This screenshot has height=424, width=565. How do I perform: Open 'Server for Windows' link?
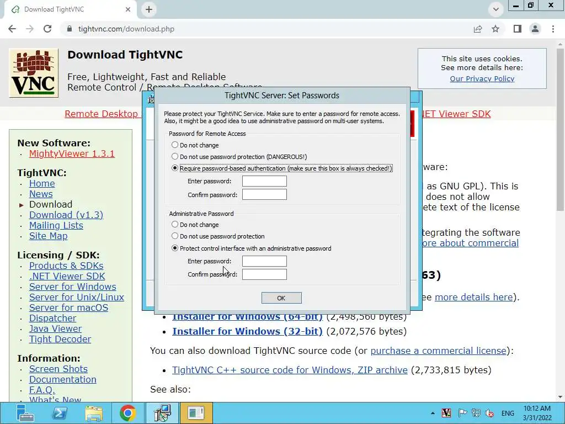pyautogui.click(x=72, y=287)
